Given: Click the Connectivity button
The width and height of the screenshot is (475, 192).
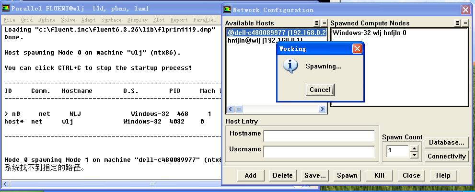Looking at the screenshot, I should tap(446, 156).
